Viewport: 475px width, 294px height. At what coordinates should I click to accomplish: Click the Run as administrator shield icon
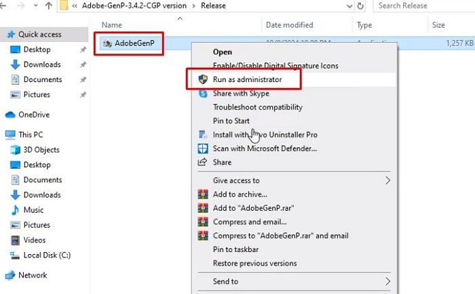(x=203, y=79)
